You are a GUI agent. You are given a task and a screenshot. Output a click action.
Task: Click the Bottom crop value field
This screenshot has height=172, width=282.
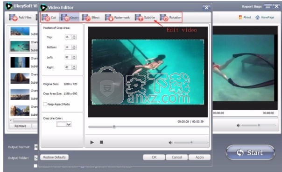[x=68, y=47]
